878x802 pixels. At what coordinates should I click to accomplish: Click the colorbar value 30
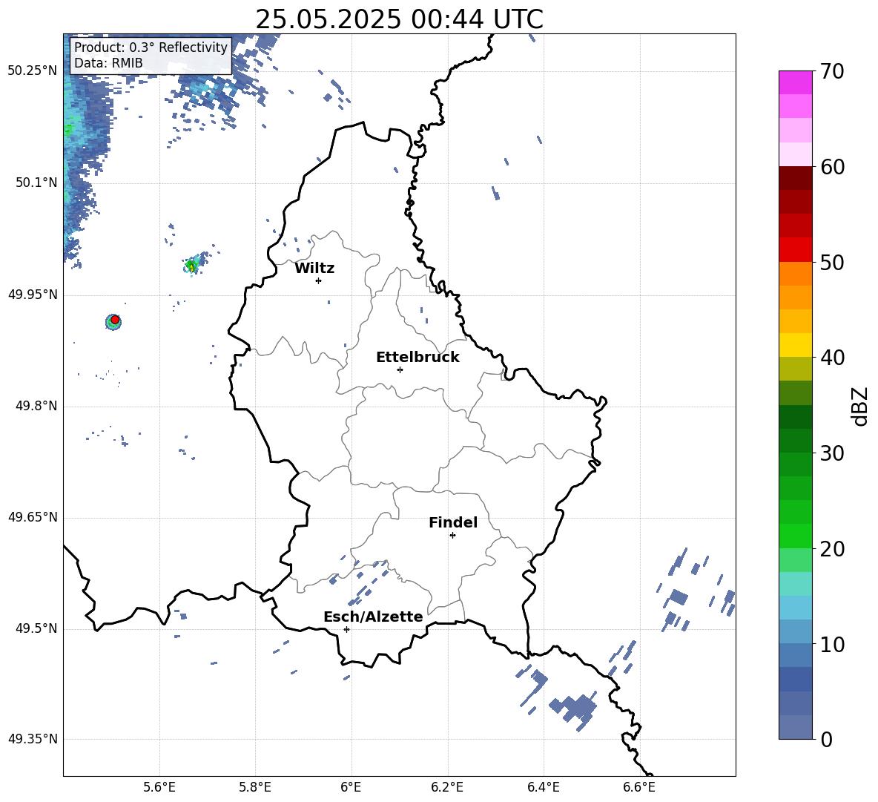click(832, 453)
